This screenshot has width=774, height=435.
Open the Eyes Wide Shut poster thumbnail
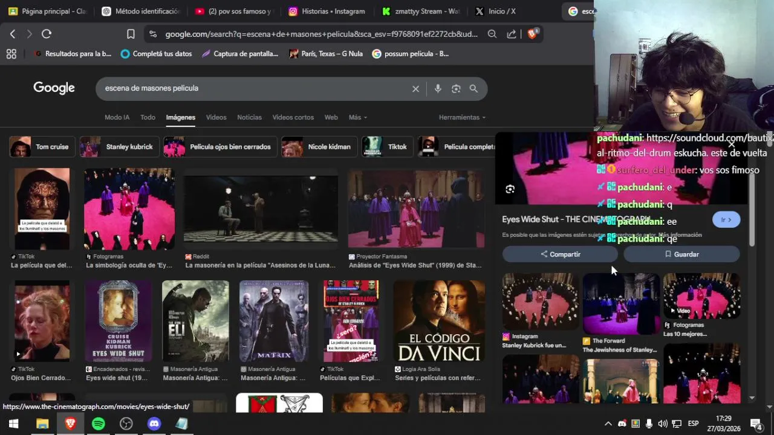coord(119,321)
